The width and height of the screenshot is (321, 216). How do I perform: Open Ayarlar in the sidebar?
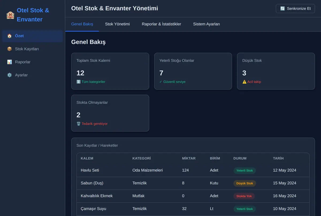32,75
